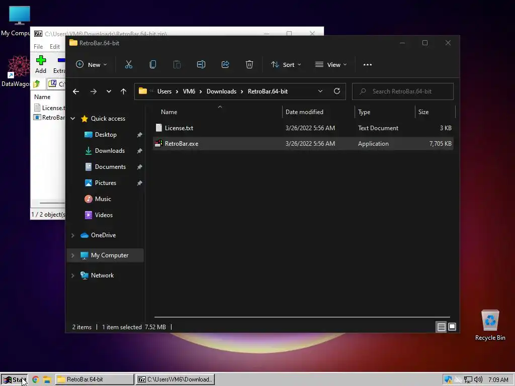Click the Share icon in Explorer toolbar
This screenshot has width=515, height=386.
point(225,65)
